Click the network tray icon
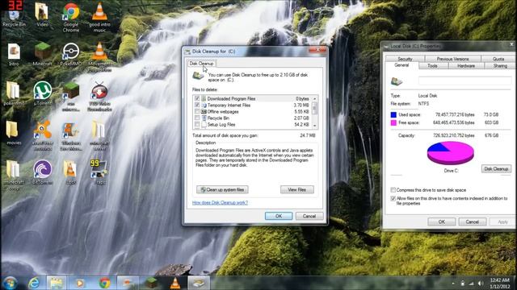Image resolution: width=517 pixels, height=290 pixels. coord(472,283)
